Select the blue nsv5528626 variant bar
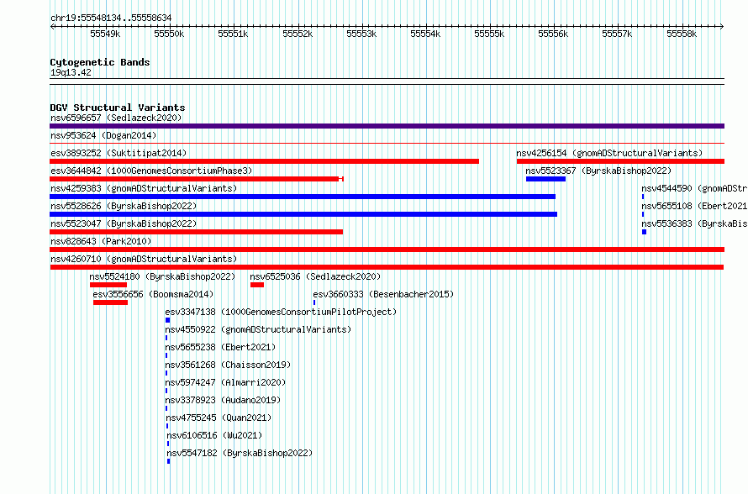 click(x=303, y=214)
